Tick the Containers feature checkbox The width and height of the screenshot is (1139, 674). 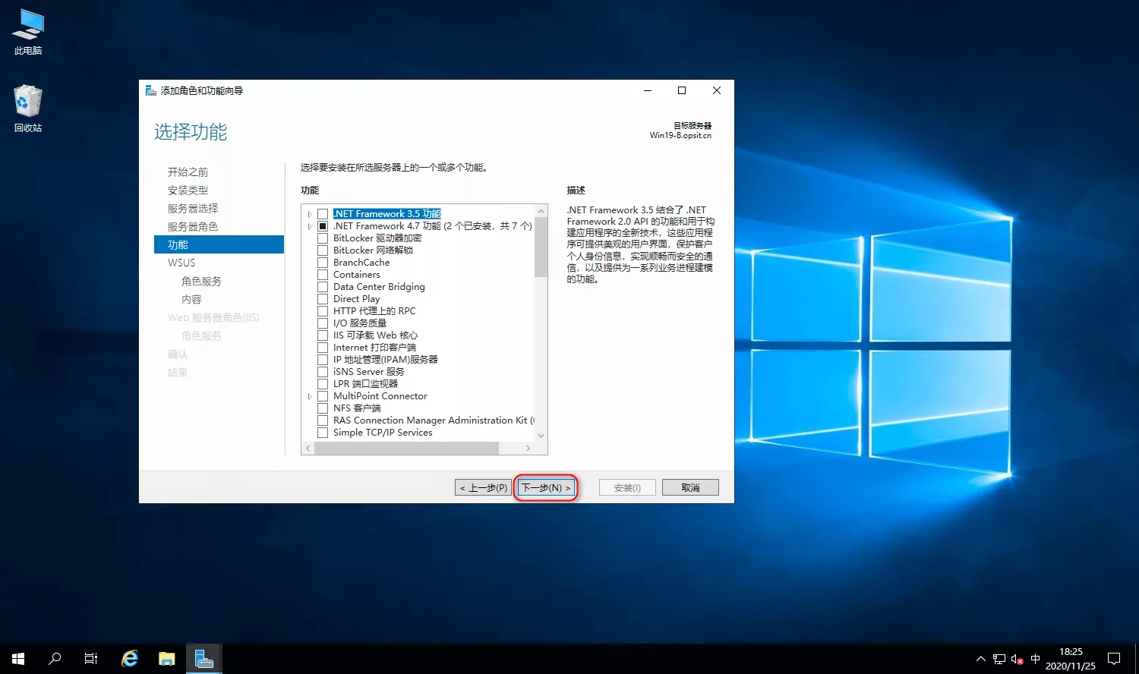pos(323,275)
